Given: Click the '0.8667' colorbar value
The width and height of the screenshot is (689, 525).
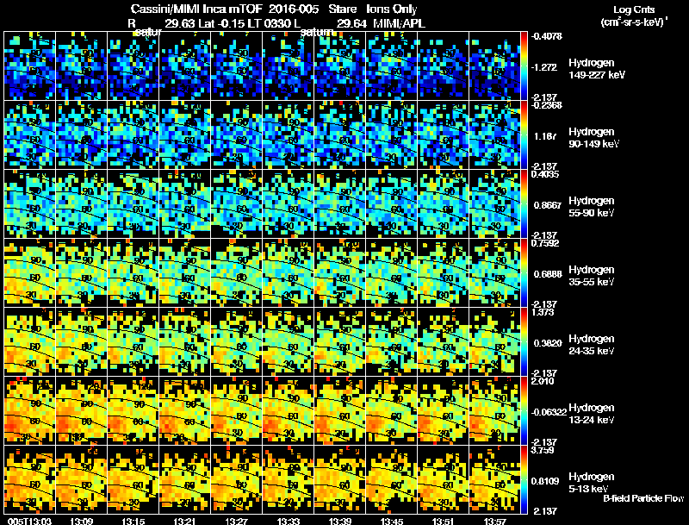Looking at the screenshot, I should coord(548,205).
